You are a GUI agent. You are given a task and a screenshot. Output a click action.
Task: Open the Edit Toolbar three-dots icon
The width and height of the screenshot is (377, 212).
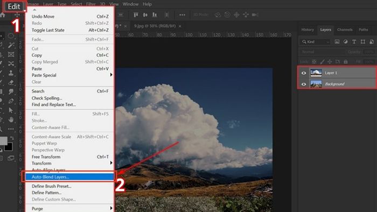11,129
